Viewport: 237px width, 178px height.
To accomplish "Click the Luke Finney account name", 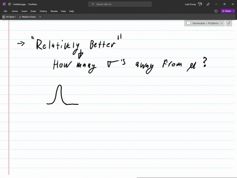I will (190, 4).
